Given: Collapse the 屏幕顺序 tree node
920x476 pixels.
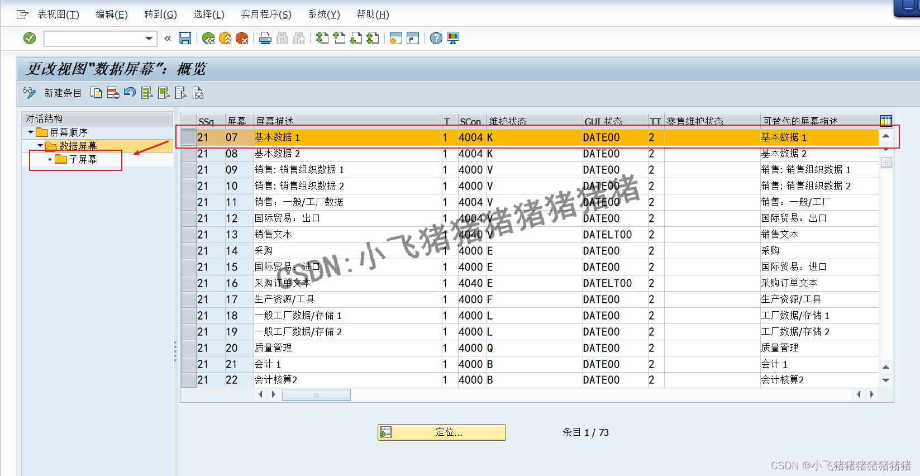Looking at the screenshot, I should [x=31, y=132].
